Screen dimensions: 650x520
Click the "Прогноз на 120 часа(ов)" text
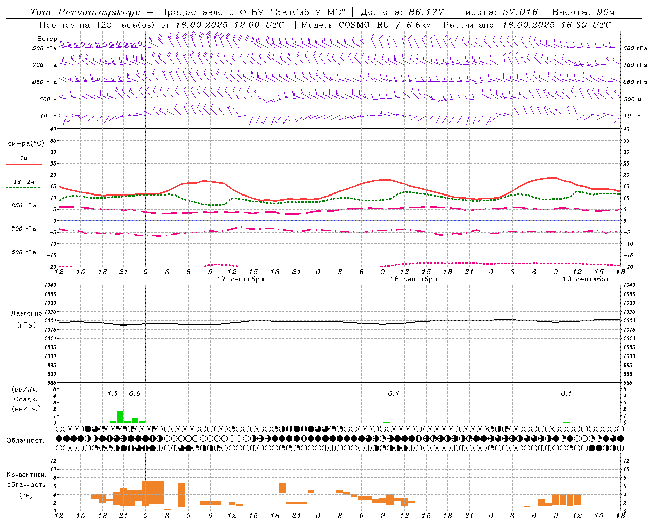98,25
